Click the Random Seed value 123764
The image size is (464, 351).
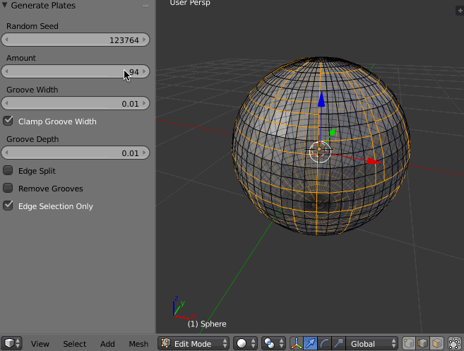coord(124,40)
